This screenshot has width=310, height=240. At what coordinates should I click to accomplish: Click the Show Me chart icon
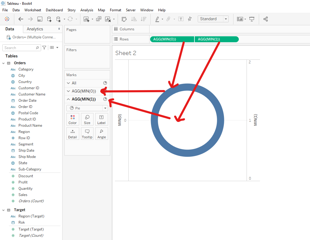click(240, 19)
